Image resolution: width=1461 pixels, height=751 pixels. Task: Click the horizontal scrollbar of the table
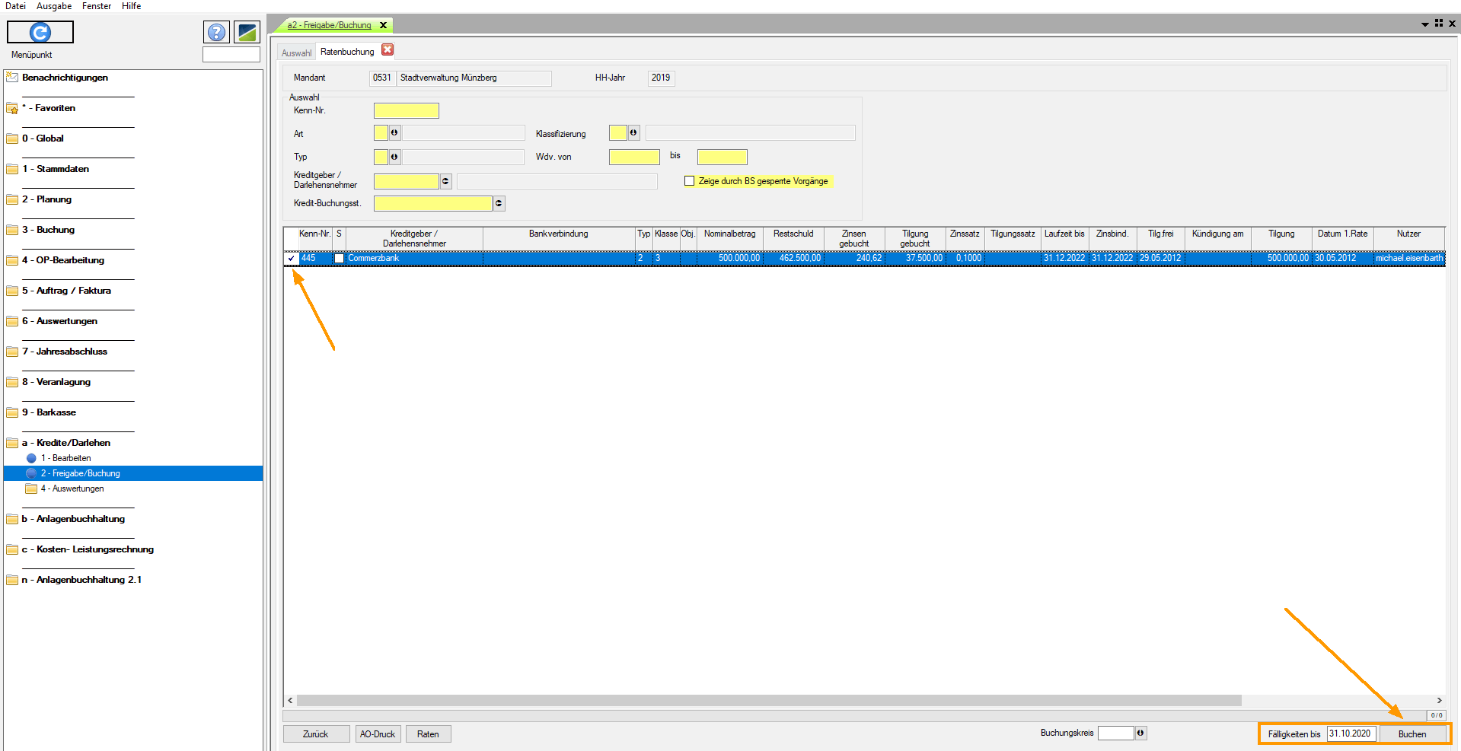click(x=769, y=700)
